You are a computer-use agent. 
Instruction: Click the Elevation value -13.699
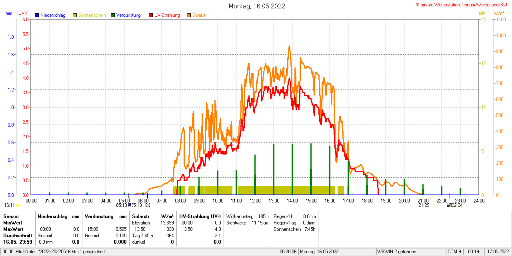tap(166, 222)
